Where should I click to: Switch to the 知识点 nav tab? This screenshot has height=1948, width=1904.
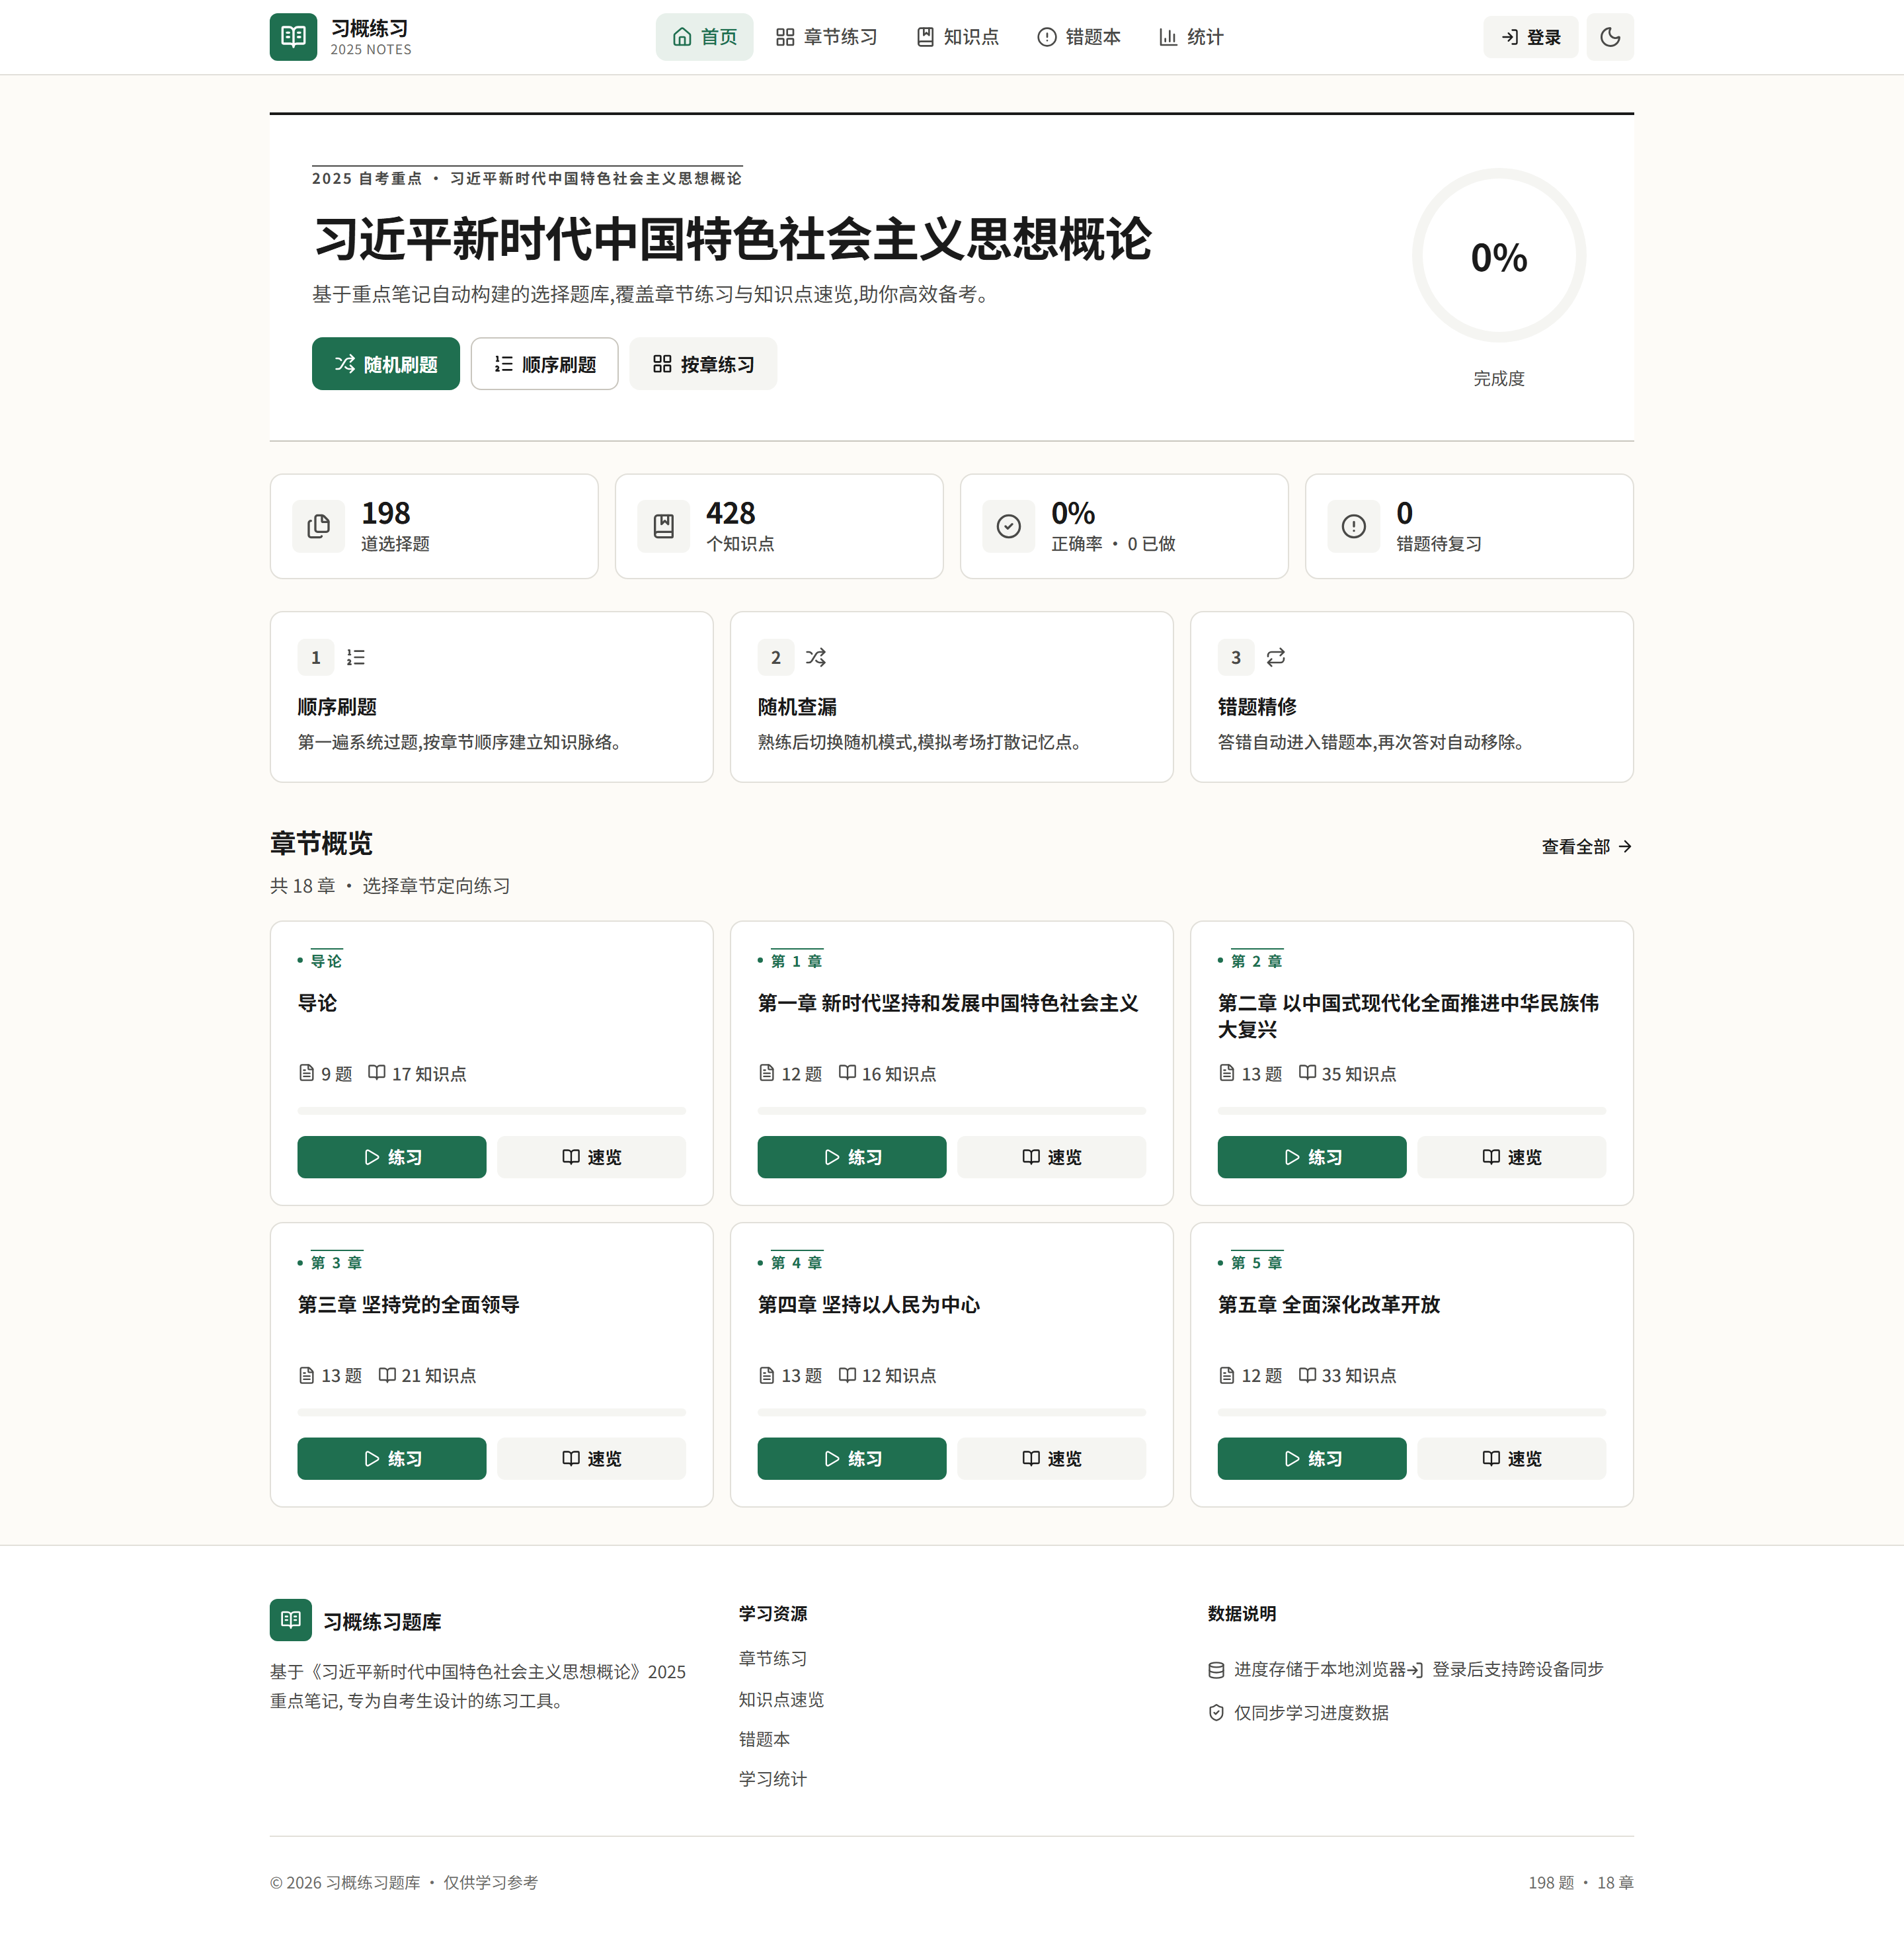tap(958, 37)
